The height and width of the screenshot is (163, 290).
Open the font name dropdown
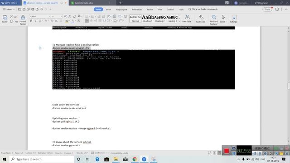point(49,16)
